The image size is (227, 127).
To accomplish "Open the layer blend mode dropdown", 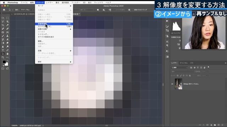I will (182, 72).
